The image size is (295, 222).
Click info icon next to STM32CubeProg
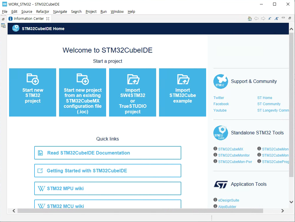tap(259, 161)
